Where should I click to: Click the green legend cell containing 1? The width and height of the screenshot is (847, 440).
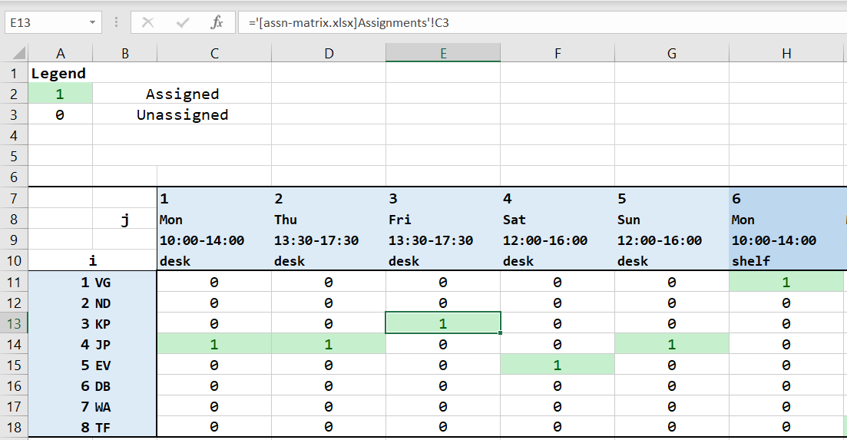point(60,94)
